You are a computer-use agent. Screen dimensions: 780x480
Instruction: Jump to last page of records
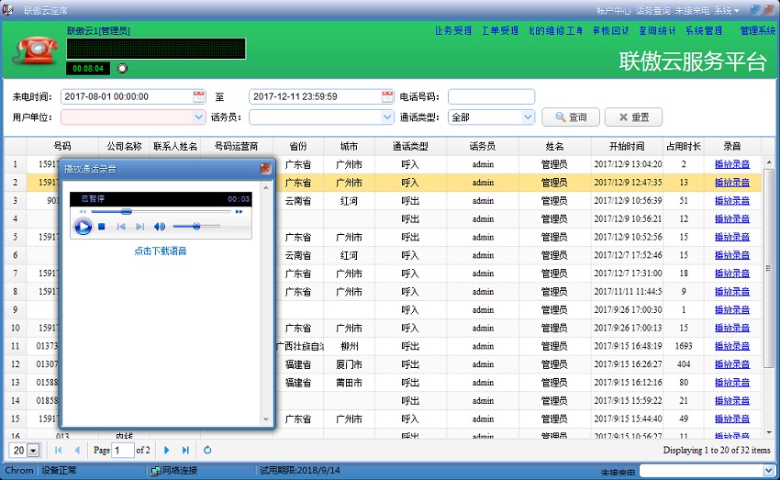coord(186,451)
